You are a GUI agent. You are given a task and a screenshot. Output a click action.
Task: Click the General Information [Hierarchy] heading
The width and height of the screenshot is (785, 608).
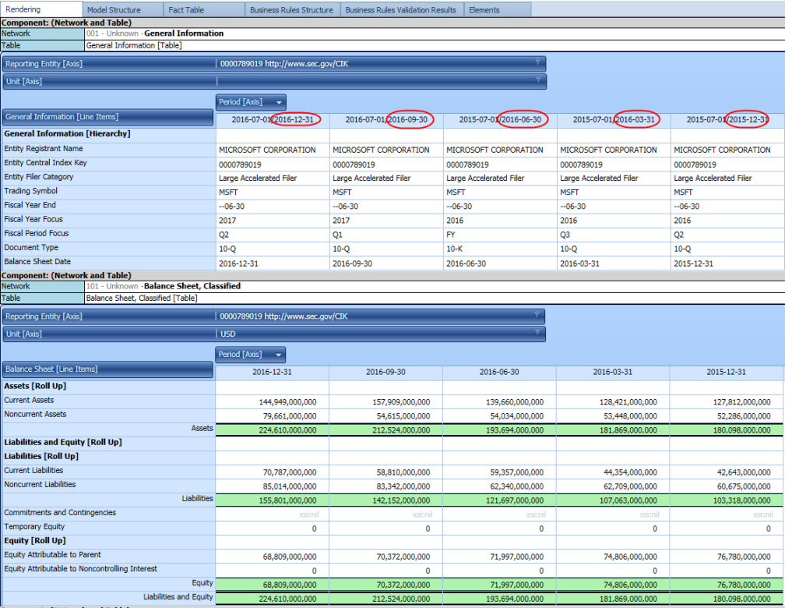67,134
